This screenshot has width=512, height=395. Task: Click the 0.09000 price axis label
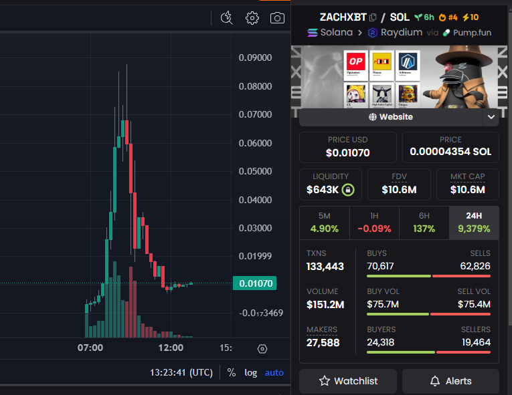(255, 57)
